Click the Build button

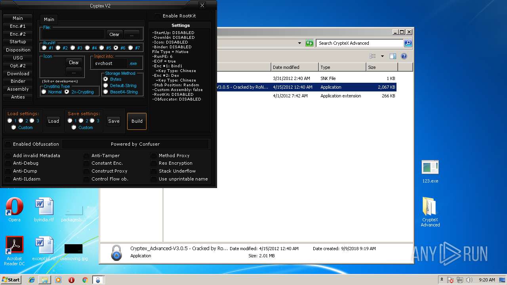(137, 121)
